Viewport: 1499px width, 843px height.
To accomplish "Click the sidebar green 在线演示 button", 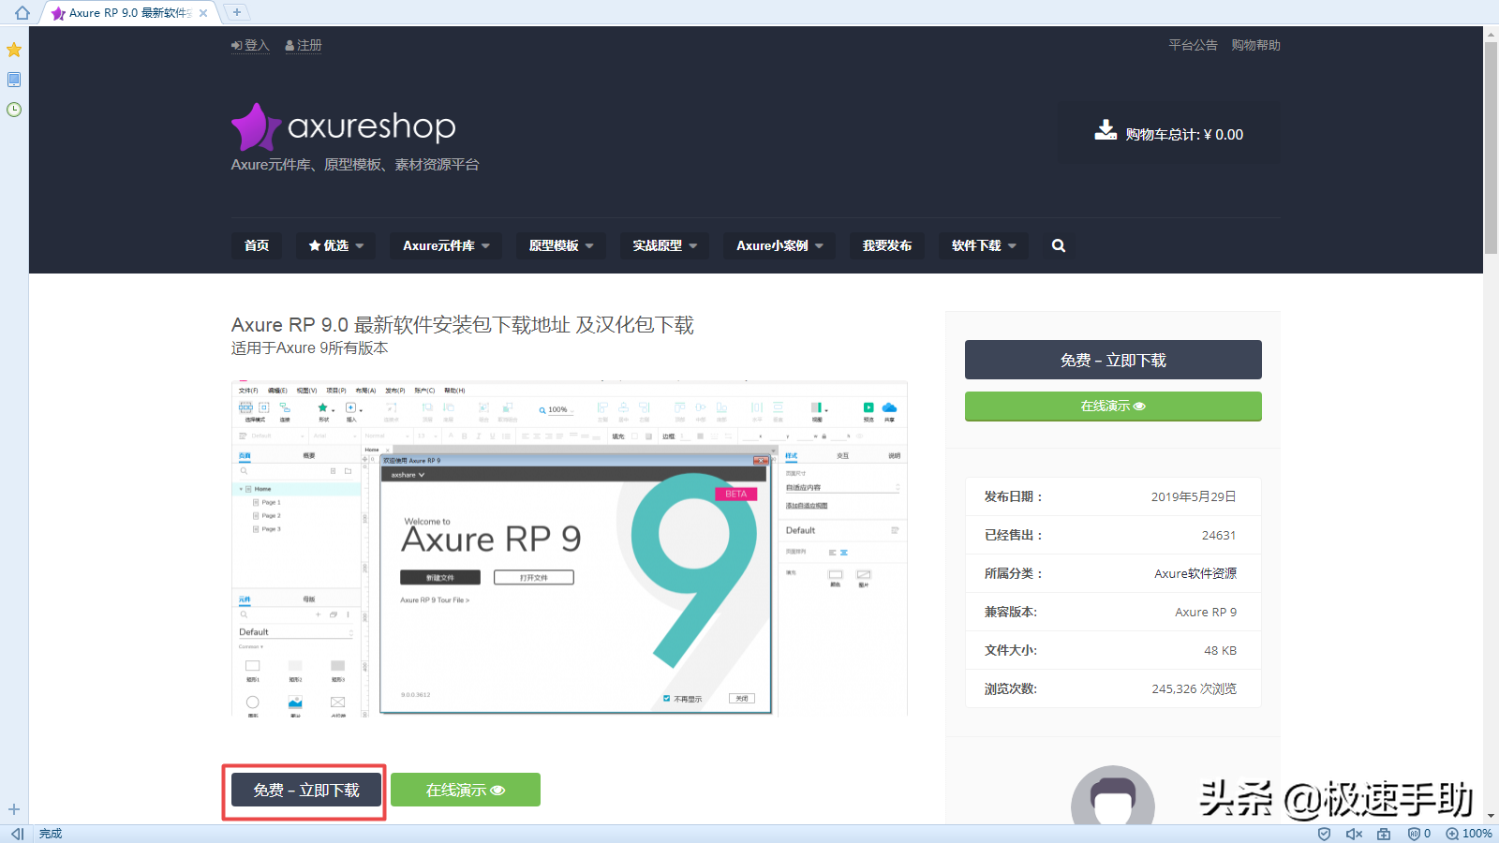I will 1113,407.
